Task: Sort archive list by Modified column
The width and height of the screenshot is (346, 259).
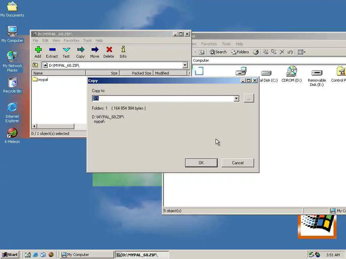Action: click(x=170, y=73)
